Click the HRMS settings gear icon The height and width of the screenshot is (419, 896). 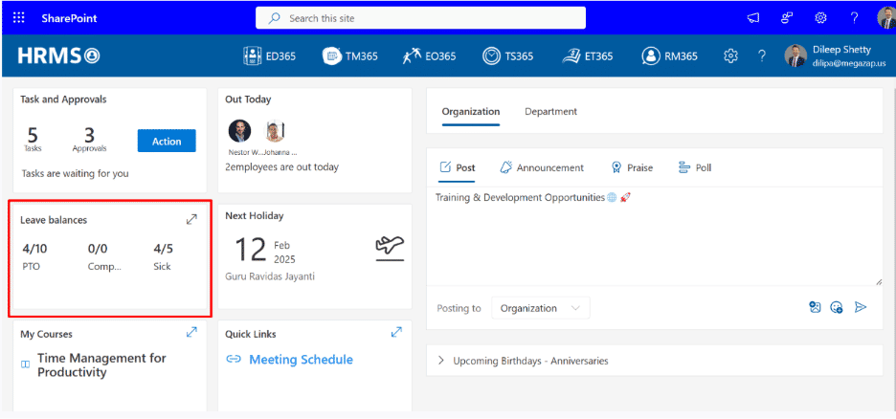731,56
